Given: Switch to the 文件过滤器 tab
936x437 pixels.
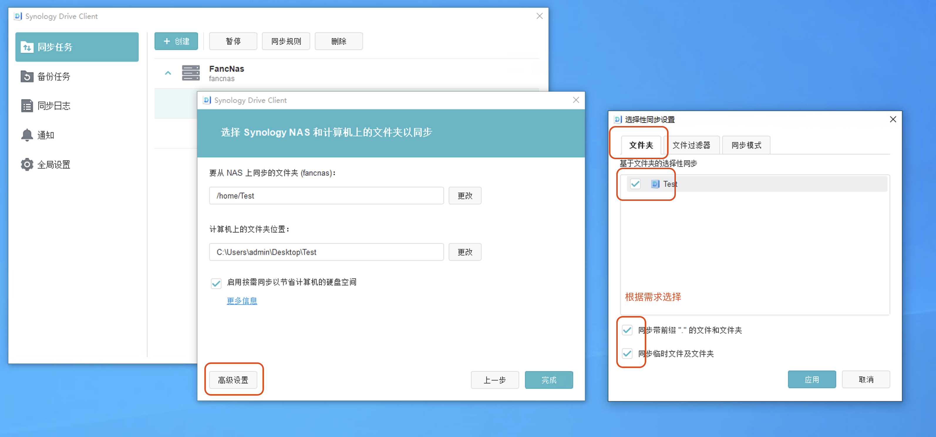Looking at the screenshot, I should pyautogui.click(x=691, y=145).
